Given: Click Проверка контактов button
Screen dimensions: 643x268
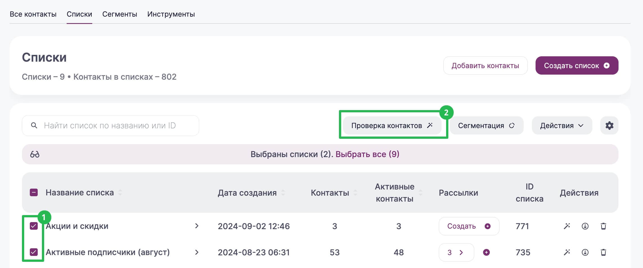Looking at the screenshot, I should pyautogui.click(x=392, y=126).
